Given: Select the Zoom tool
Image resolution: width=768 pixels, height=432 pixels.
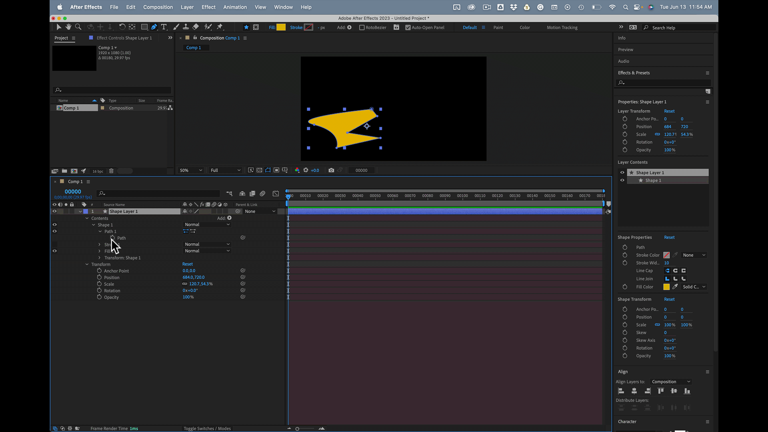Looking at the screenshot, I should tap(78, 27).
